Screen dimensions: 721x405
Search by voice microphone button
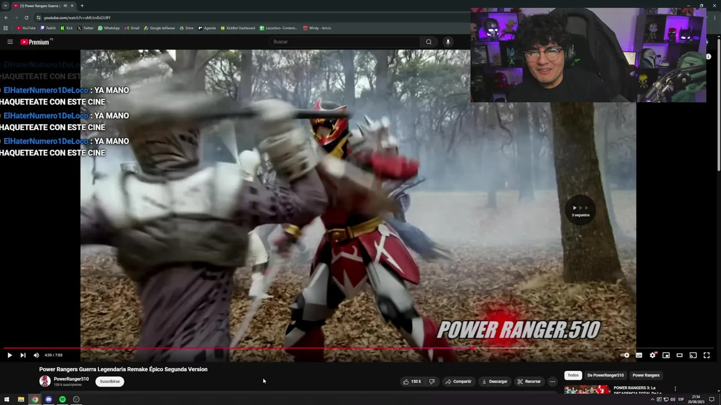448,42
